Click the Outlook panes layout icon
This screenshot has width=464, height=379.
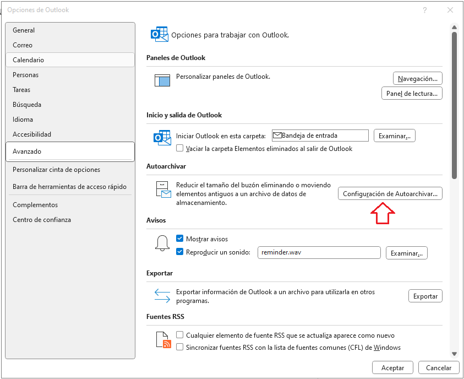162,80
